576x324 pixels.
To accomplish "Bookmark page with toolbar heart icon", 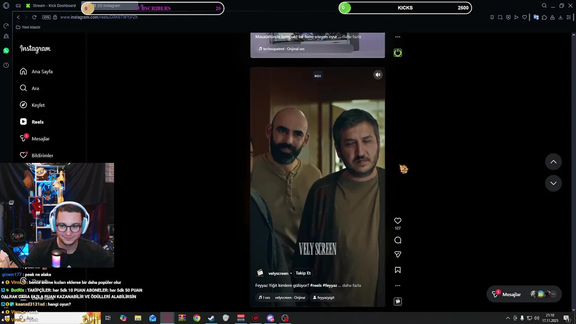I will click(524, 17).
